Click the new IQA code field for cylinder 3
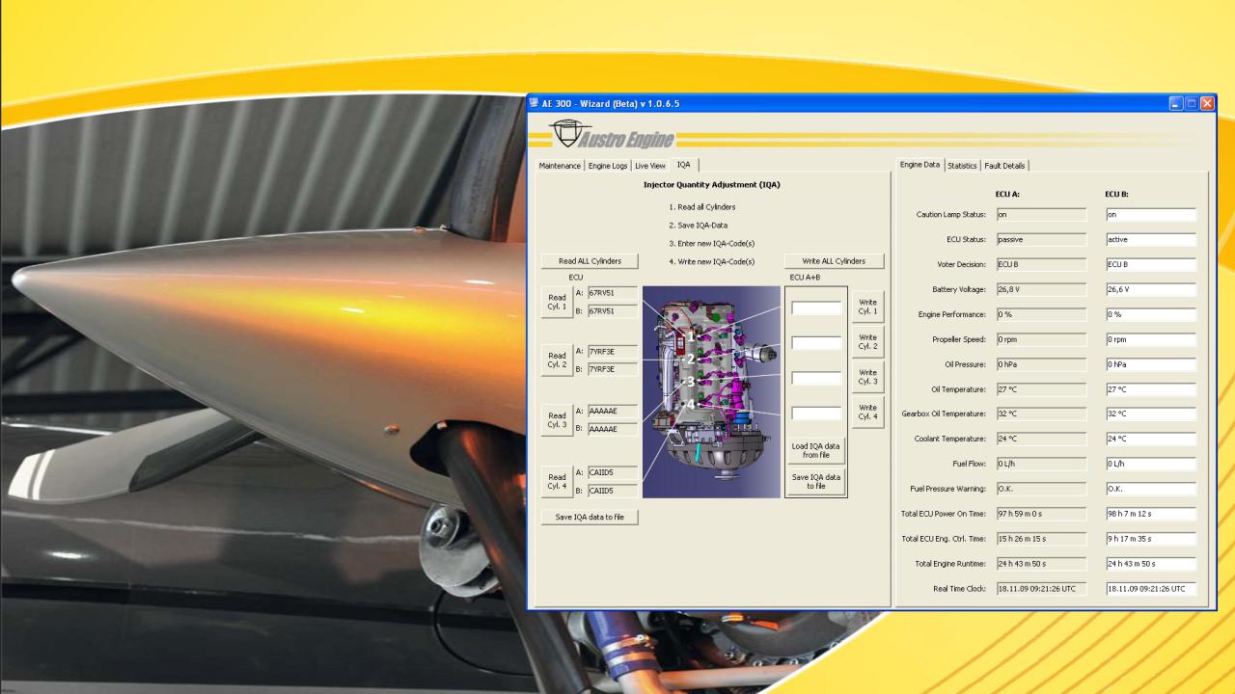Image resolution: width=1235 pixels, height=694 pixels. 816,378
